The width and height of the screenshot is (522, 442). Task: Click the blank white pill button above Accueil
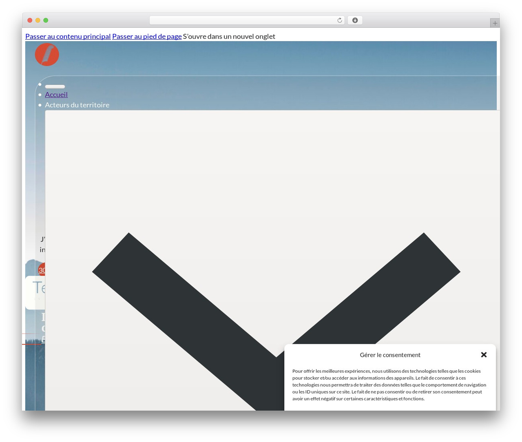(x=55, y=86)
